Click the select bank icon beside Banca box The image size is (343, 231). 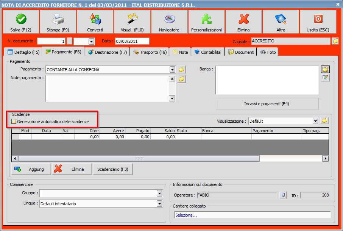click(325, 69)
